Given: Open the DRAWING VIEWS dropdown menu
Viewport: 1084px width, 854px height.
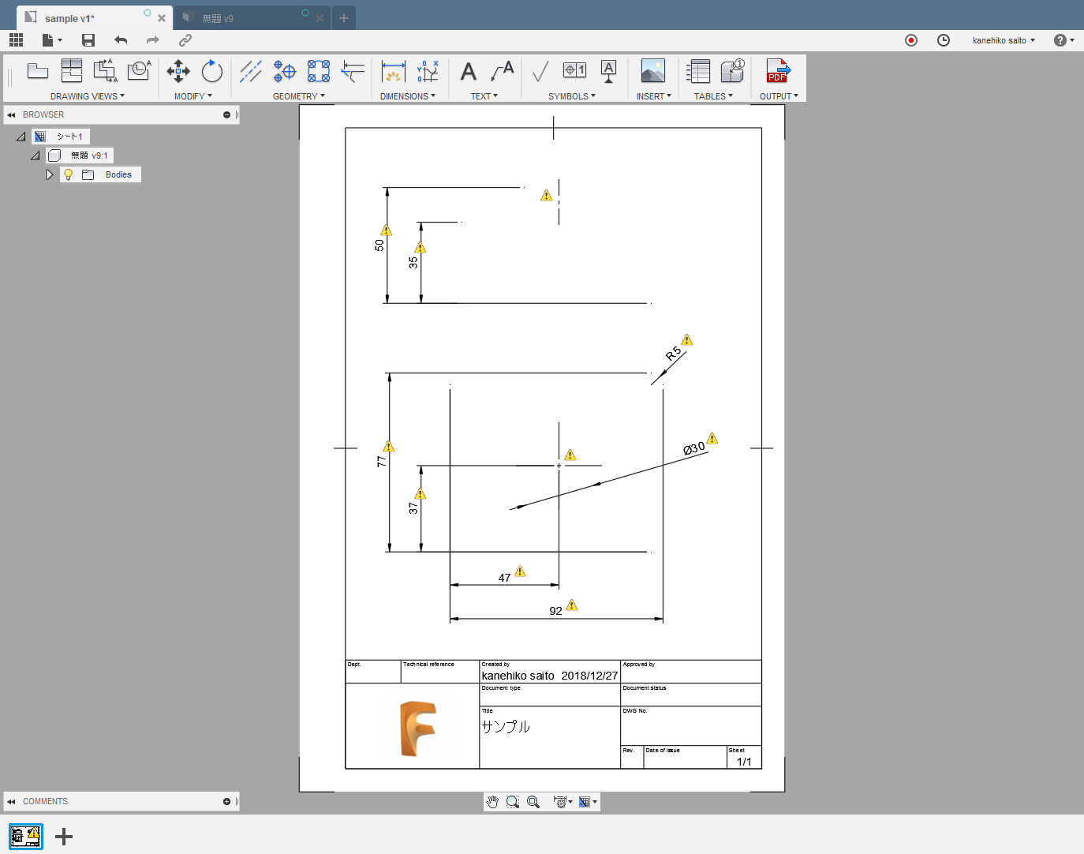Looking at the screenshot, I should (88, 96).
